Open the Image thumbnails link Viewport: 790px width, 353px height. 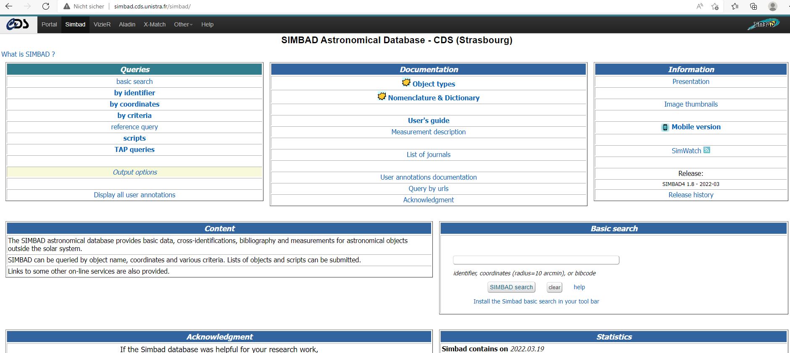[691, 104]
